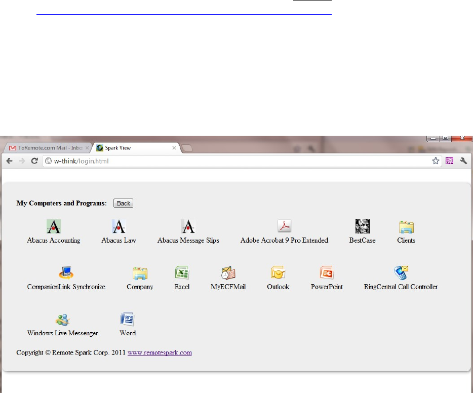Open Abacus Message Slips icon
This screenshot has width=473, height=393.
click(x=188, y=226)
